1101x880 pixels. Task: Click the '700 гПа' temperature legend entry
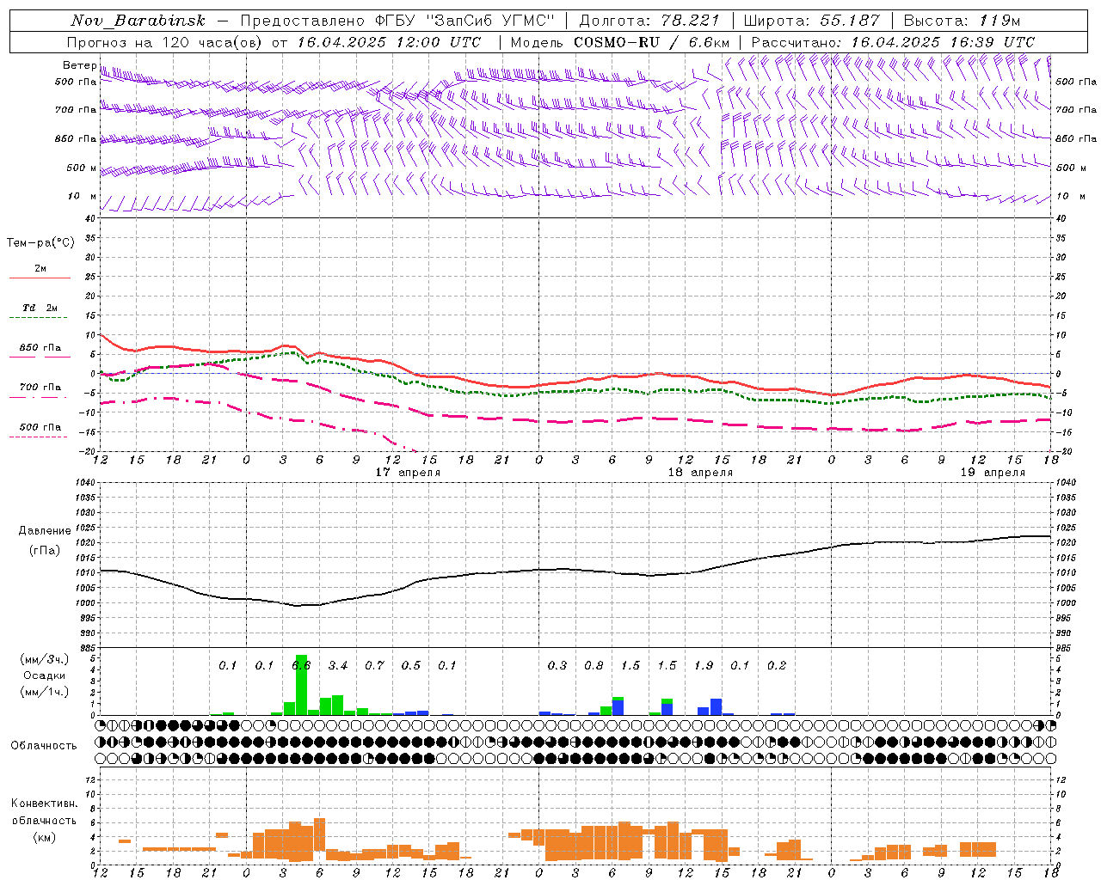(x=40, y=388)
